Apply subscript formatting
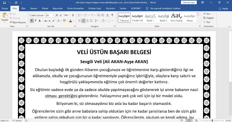 tap(50, 21)
